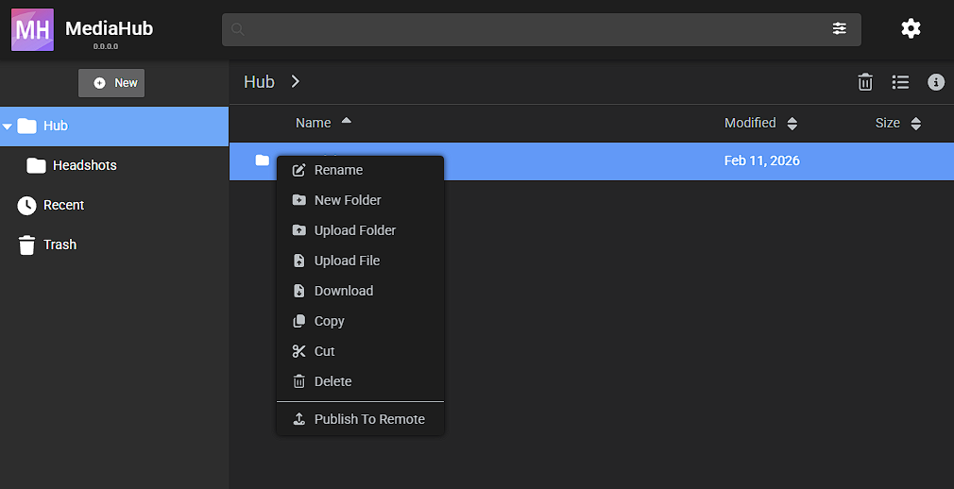Image resolution: width=954 pixels, height=489 pixels.
Task: Collapse the Hub tree node
Action: tap(8, 126)
